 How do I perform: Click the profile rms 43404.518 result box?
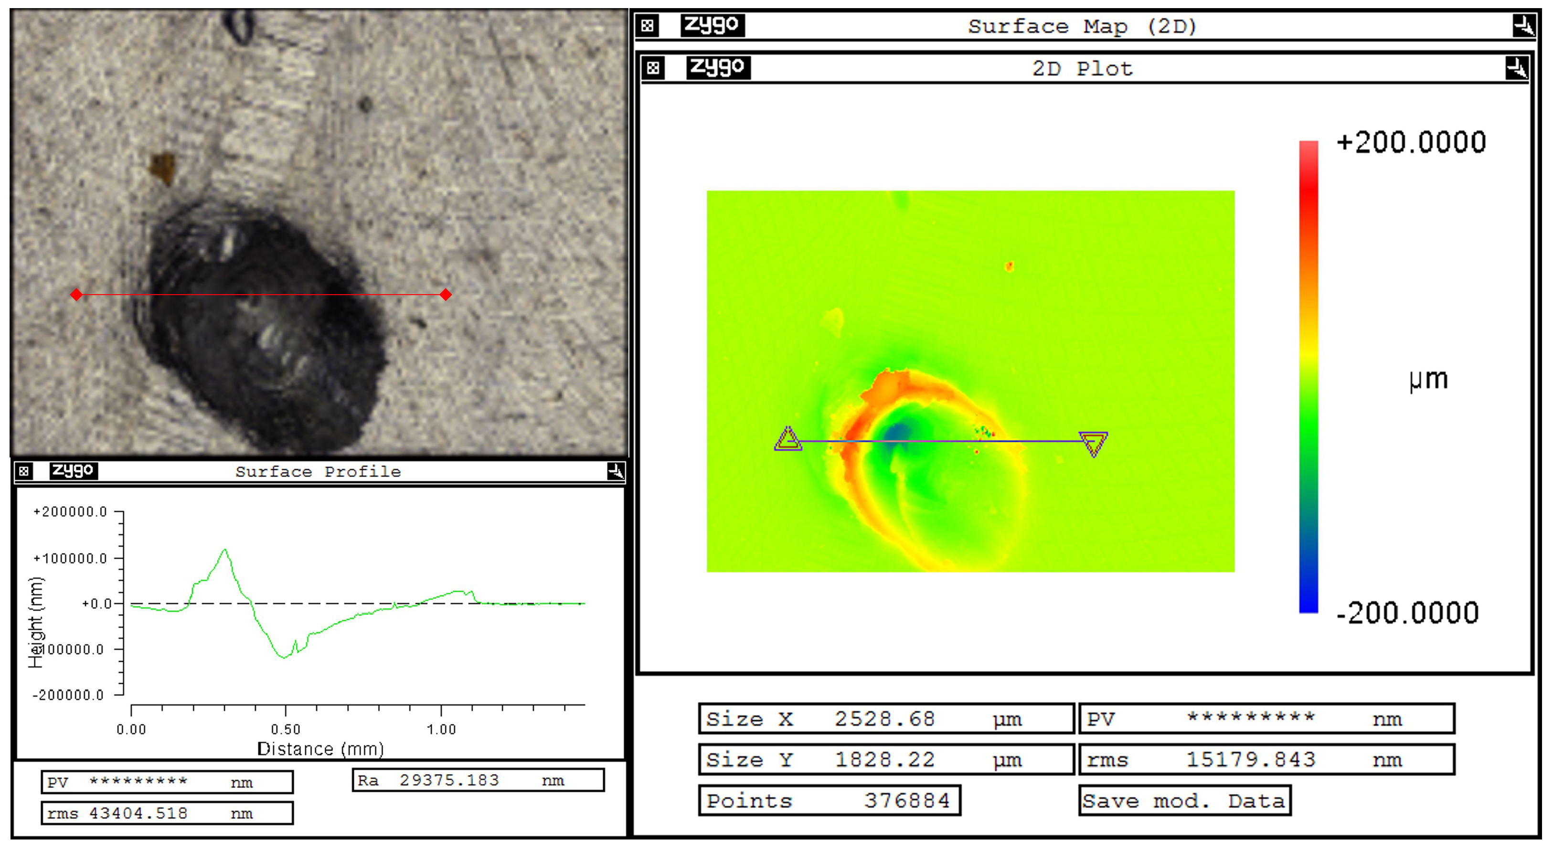167,813
